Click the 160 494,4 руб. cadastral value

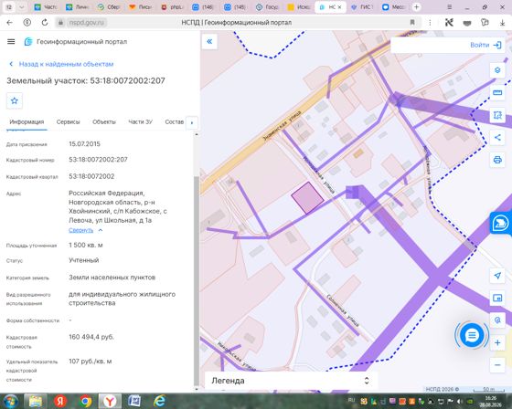pos(91,337)
